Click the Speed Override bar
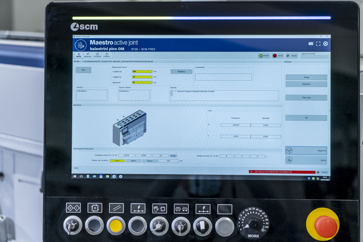This screenshot has height=242, width=363. click(x=314, y=57)
